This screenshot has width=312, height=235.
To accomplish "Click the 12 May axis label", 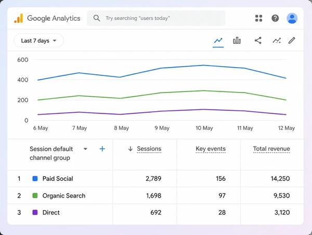I will coord(287,128).
